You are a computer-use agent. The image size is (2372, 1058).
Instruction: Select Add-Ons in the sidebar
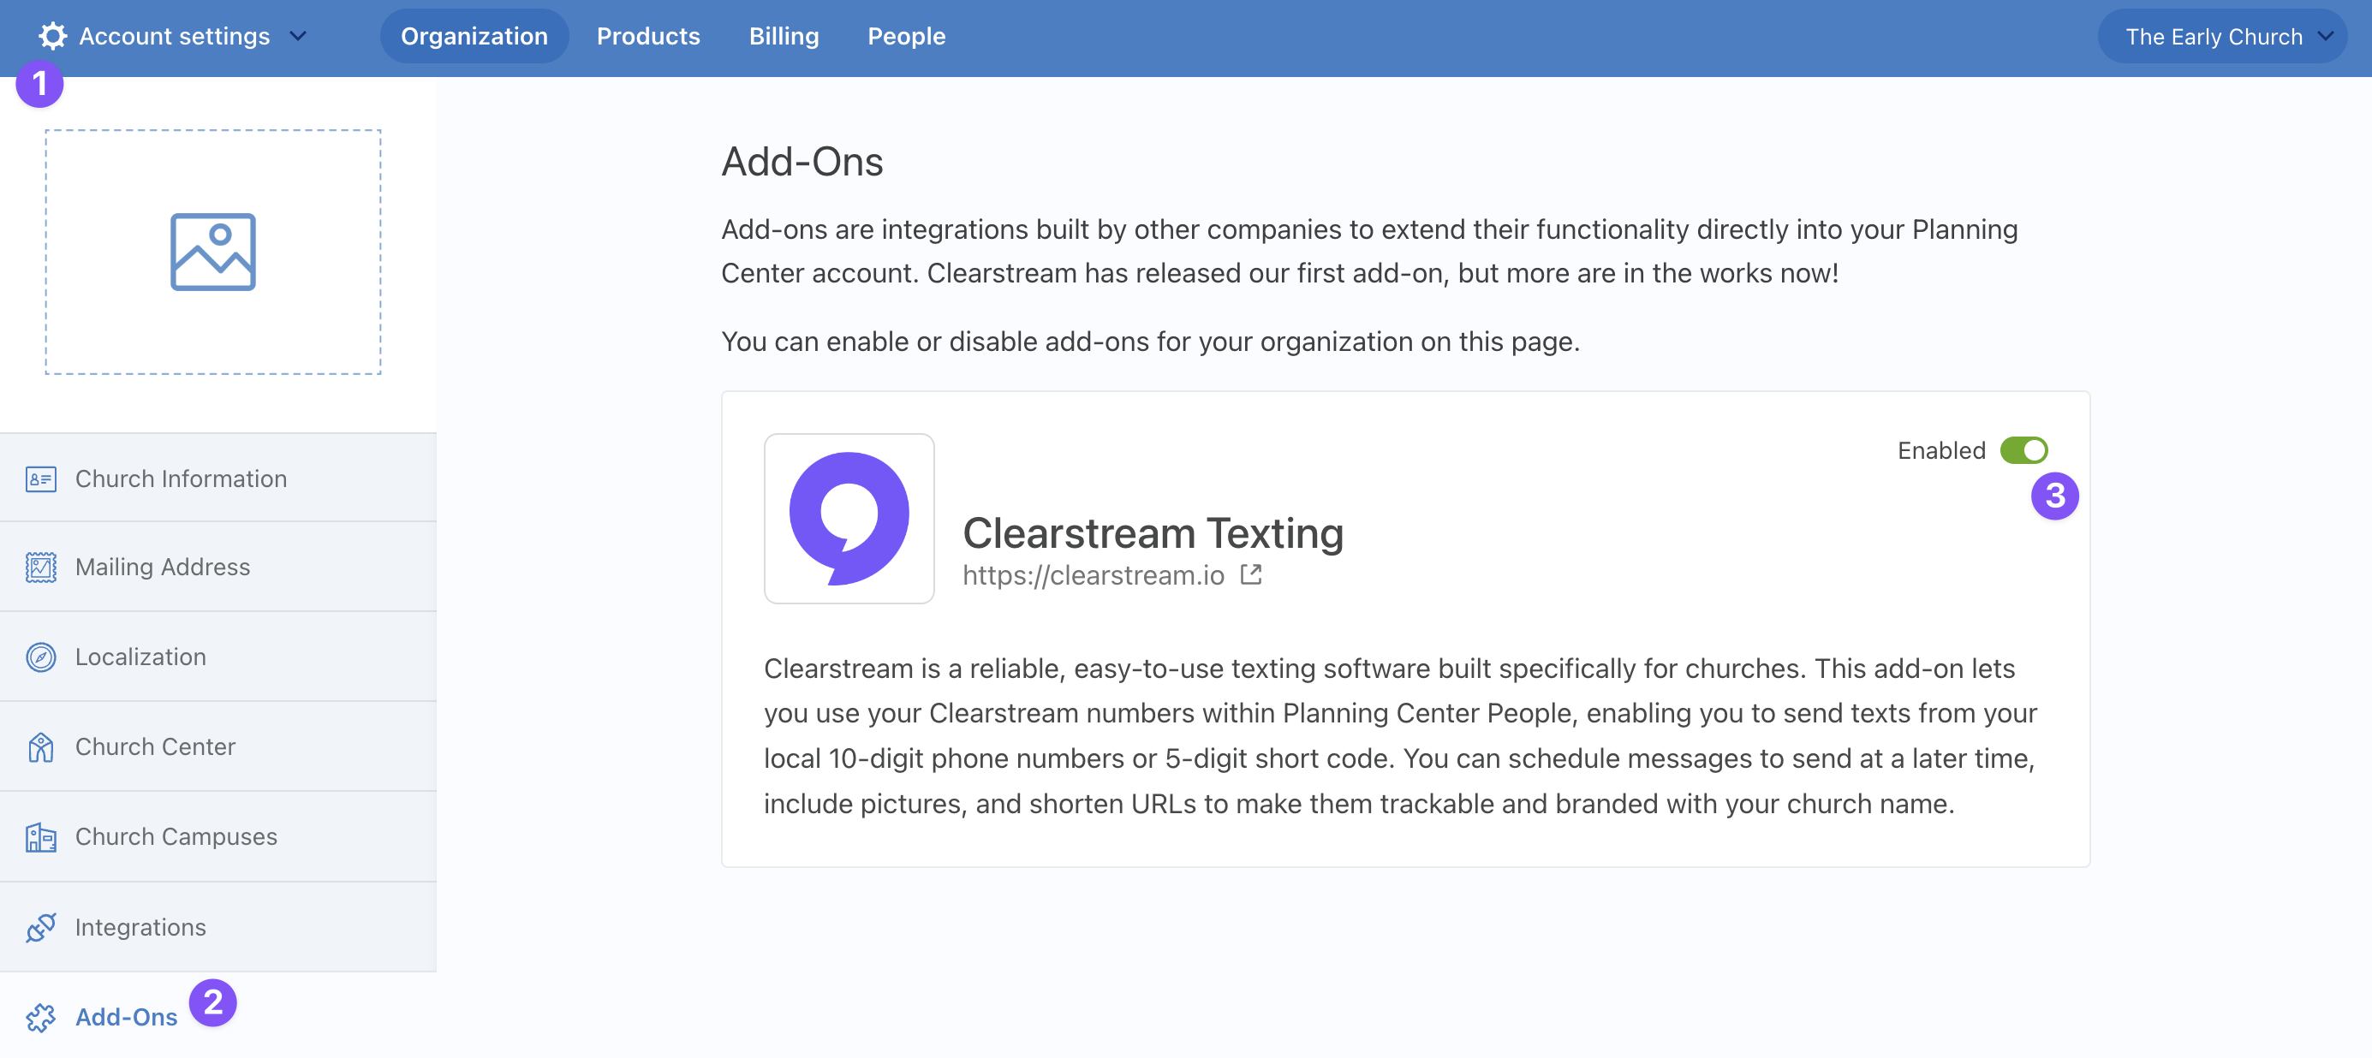(218, 1016)
